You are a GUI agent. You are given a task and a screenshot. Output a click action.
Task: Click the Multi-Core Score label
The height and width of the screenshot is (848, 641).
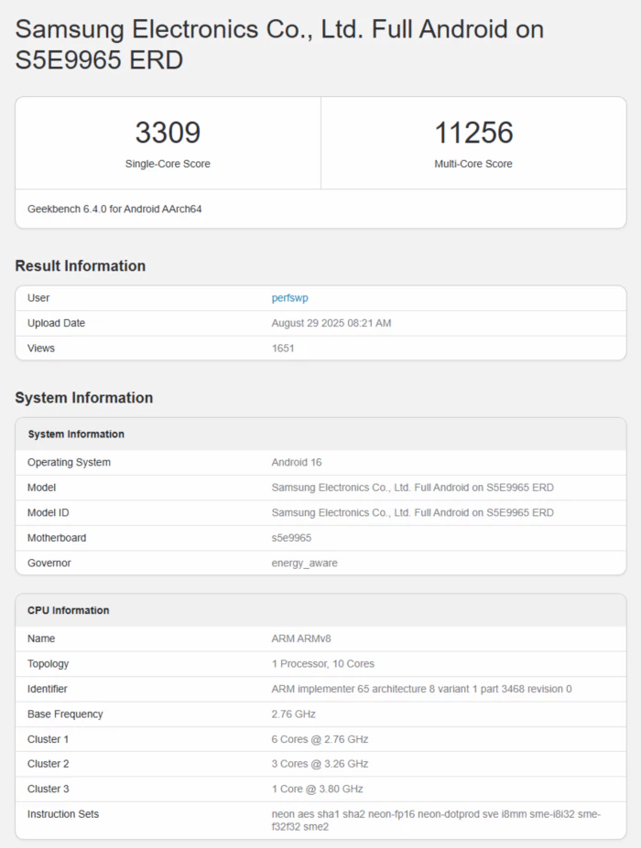pos(473,164)
